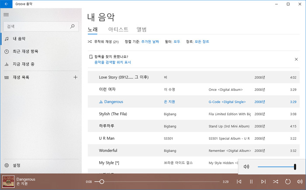Click artist SS501 in U R Man row

pos(168,138)
